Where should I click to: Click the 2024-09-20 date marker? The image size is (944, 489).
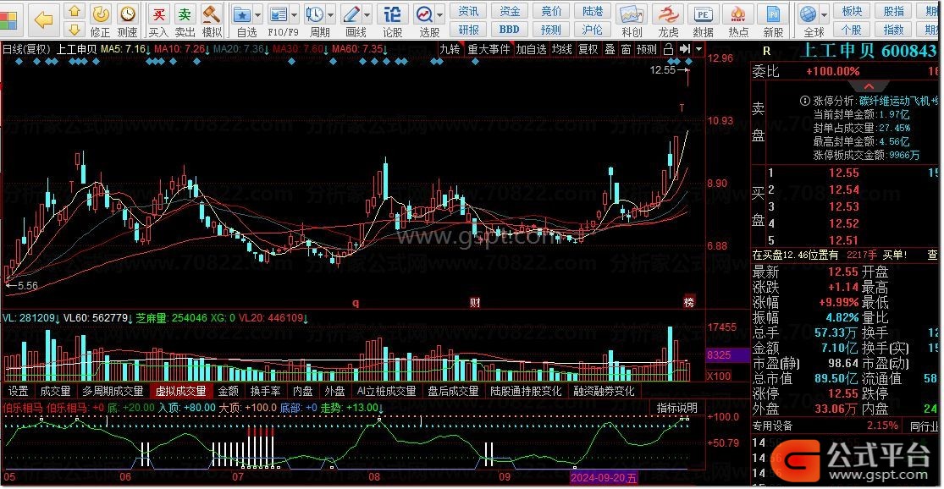click(x=604, y=478)
